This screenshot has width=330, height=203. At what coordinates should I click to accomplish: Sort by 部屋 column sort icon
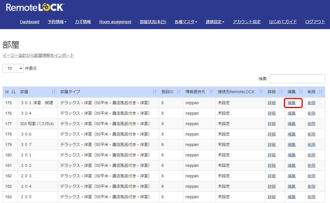pos(53,92)
